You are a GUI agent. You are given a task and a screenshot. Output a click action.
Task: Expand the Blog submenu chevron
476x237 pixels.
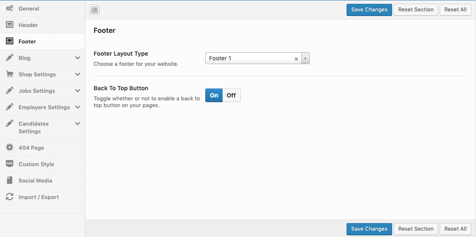click(x=78, y=58)
